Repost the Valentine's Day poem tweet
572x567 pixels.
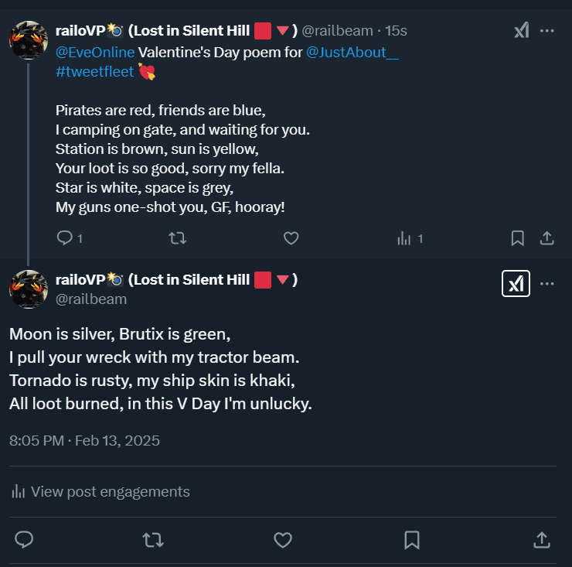tap(177, 238)
